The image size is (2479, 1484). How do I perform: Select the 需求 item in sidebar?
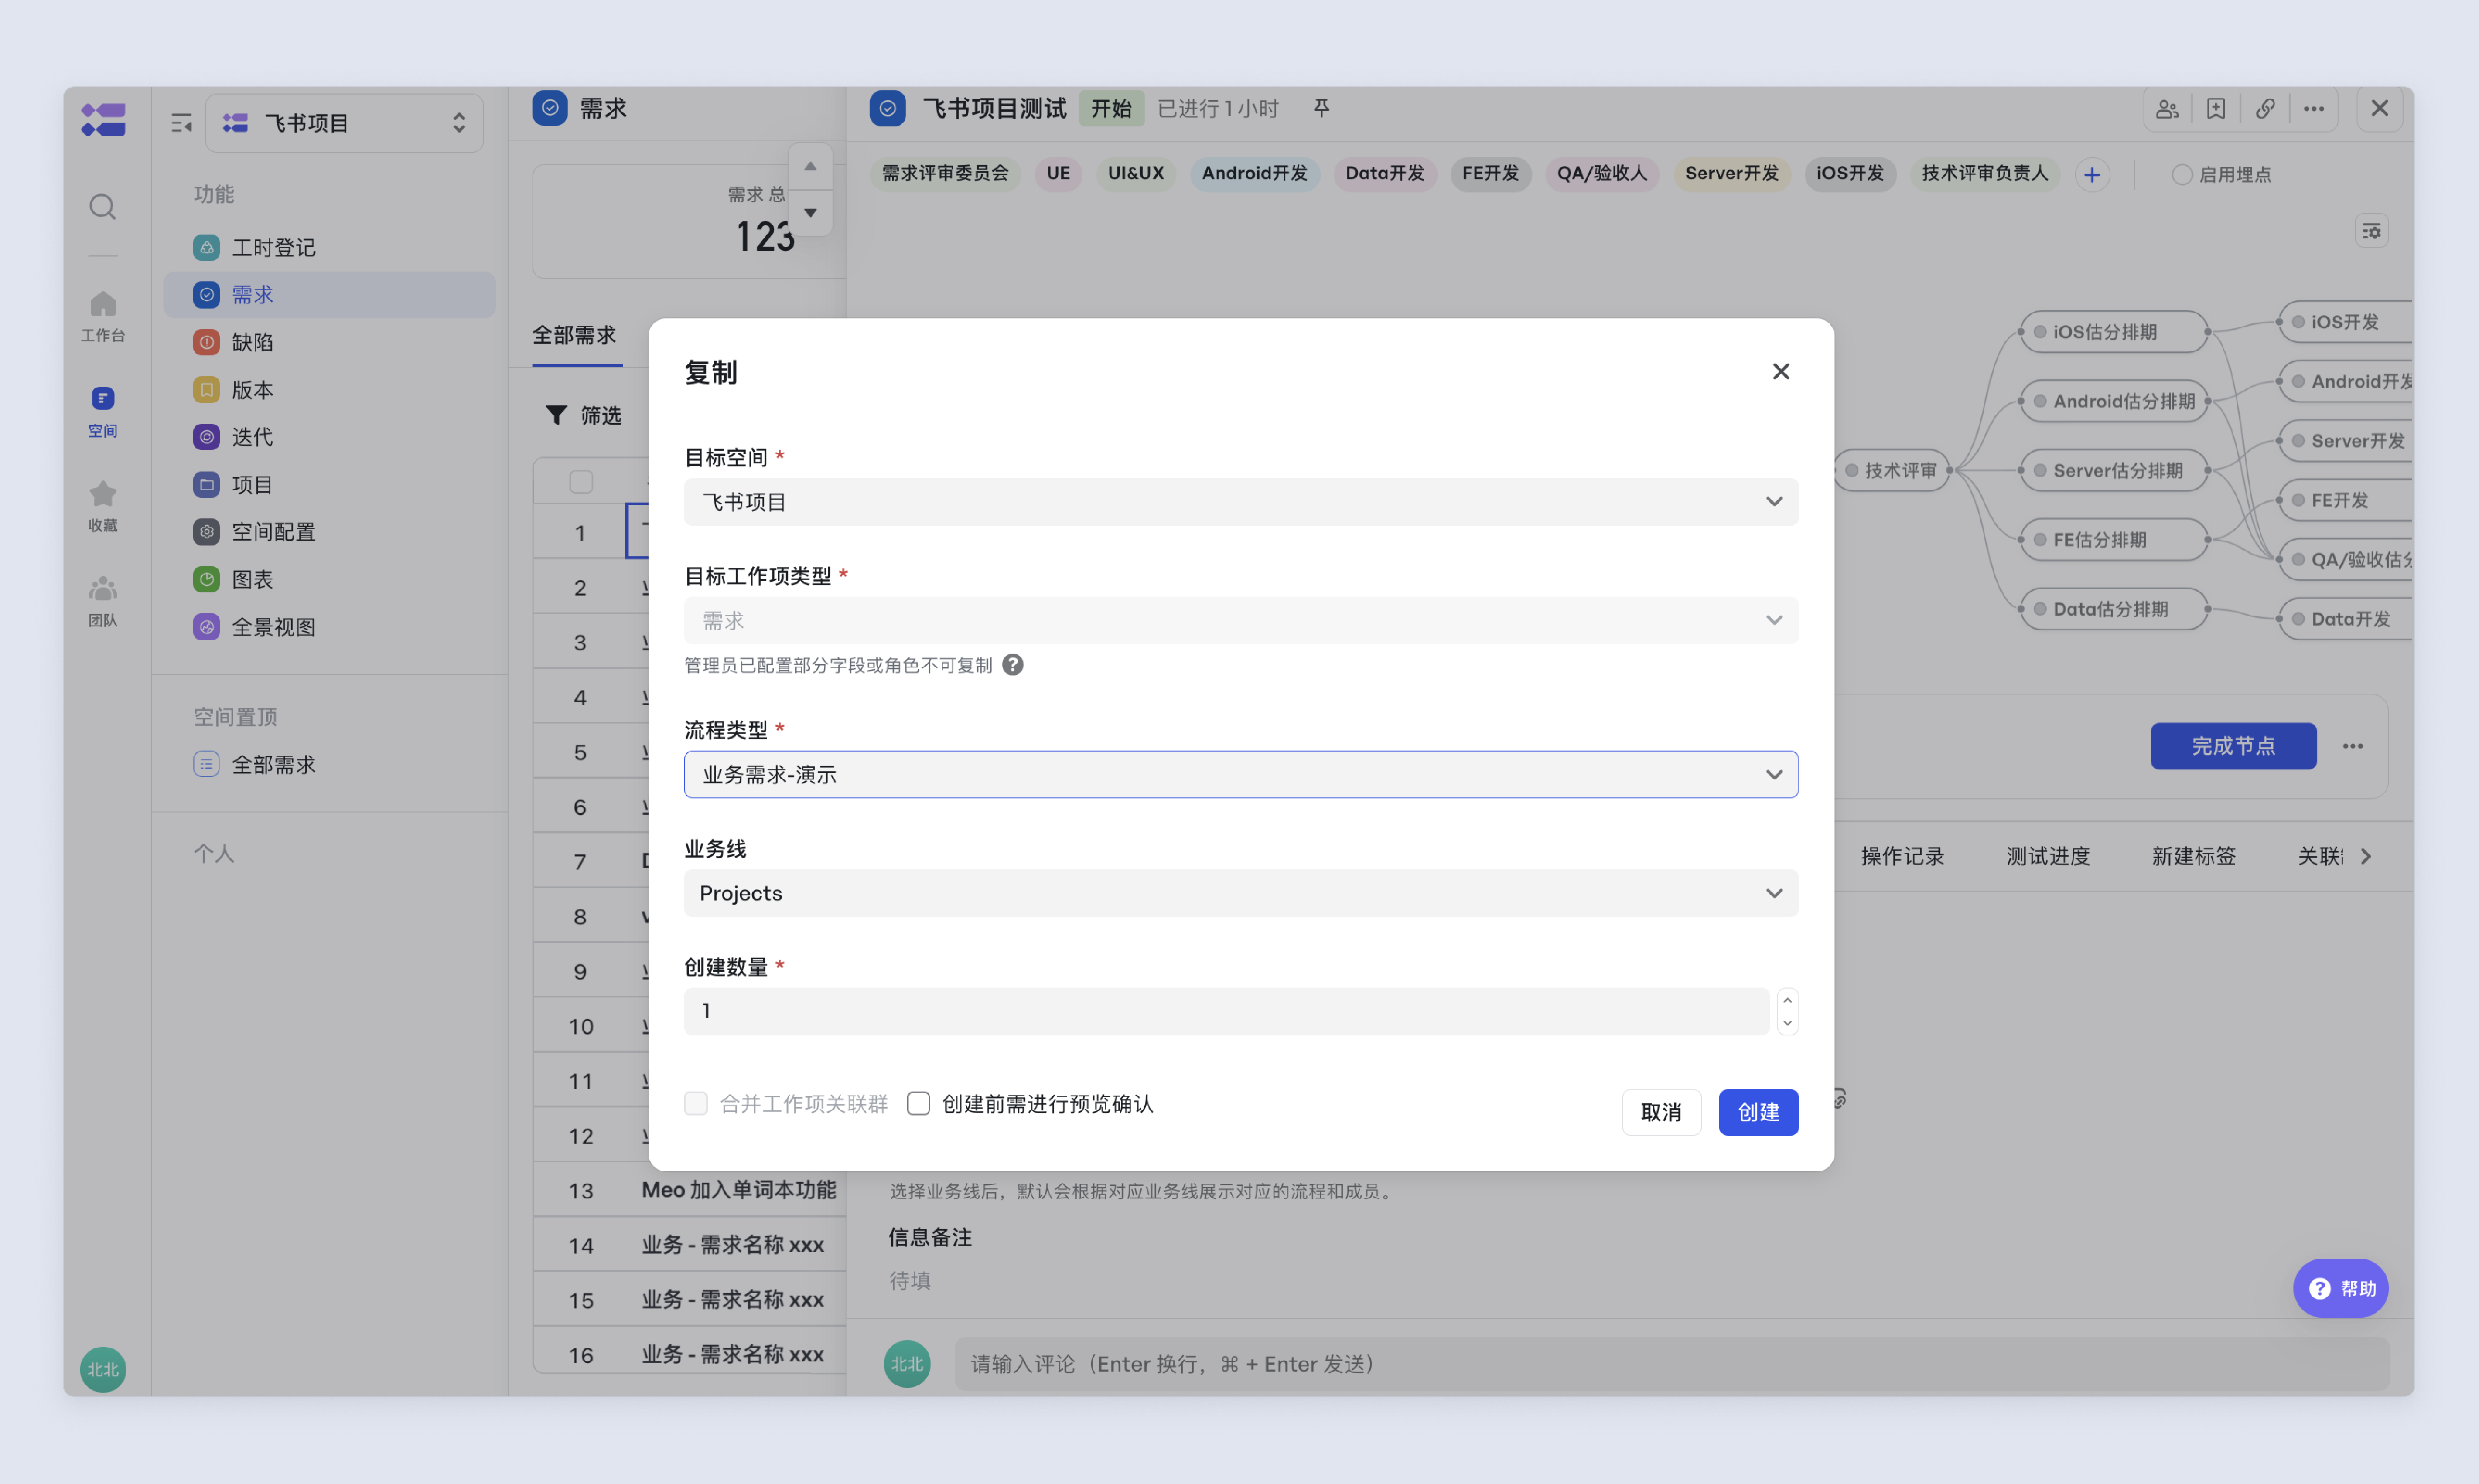329,295
